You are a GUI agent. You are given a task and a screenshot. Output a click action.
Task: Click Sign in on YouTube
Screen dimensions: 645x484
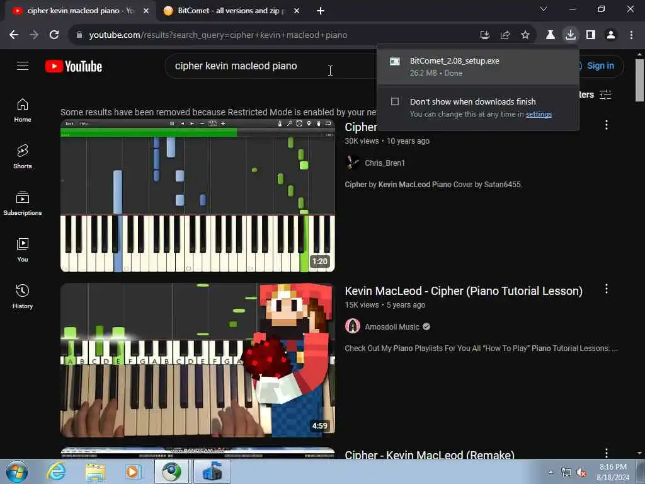pyautogui.click(x=600, y=66)
